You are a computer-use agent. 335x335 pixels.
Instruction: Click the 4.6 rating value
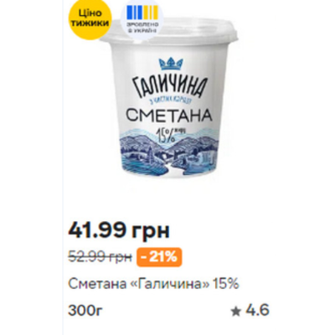click(257, 311)
